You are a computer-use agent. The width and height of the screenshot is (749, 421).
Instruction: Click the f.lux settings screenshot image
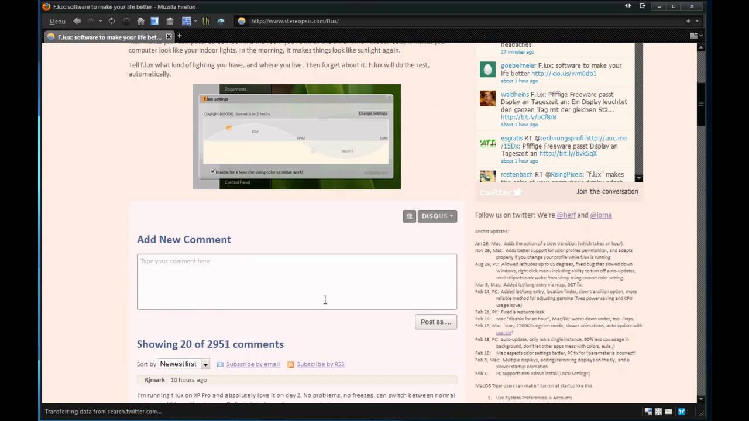[x=297, y=137]
